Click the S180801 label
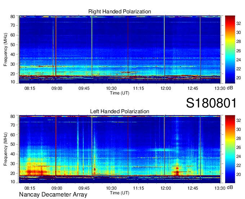 [x=211, y=103]
